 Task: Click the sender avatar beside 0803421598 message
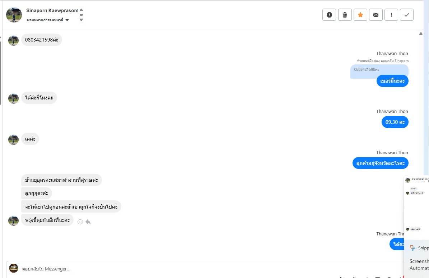tap(14, 40)
